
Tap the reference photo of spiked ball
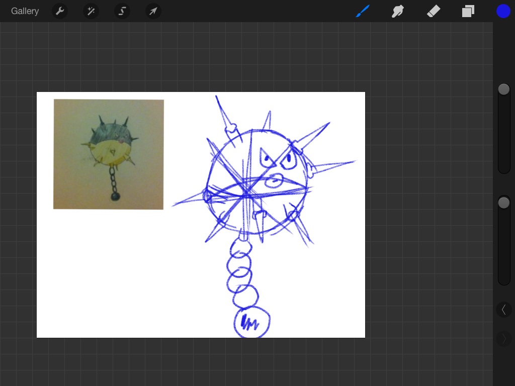click(109, 154)
